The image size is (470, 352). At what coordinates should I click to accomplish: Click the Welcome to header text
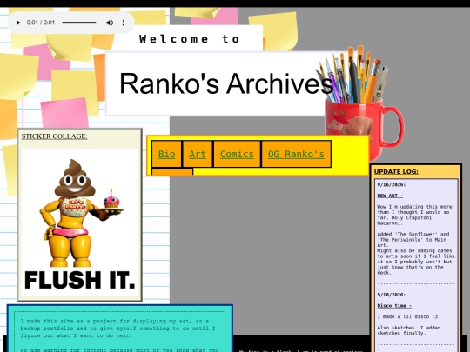coord(190,39)
